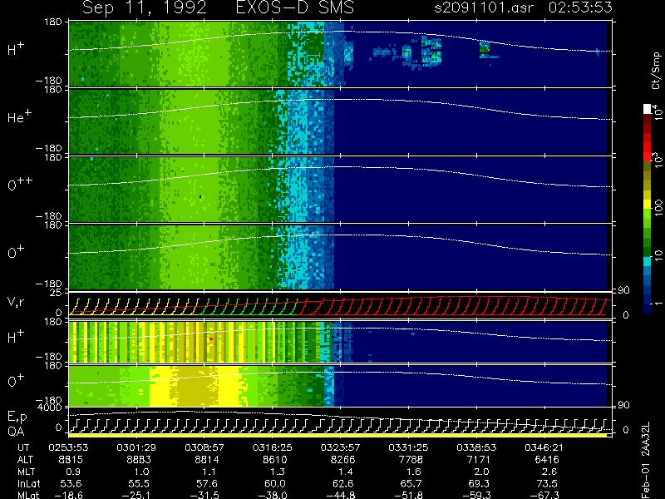
Task: Click the MLT value "0.9"
Action: click(73, 472)
